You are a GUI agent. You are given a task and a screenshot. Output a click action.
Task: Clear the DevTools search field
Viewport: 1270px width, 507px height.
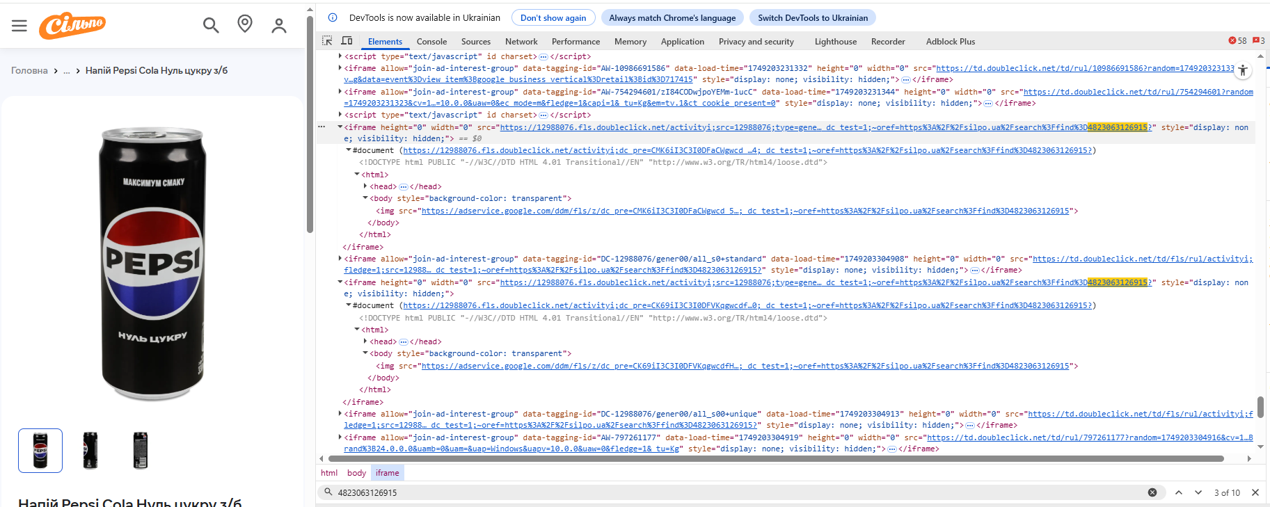click(1152, 492)
